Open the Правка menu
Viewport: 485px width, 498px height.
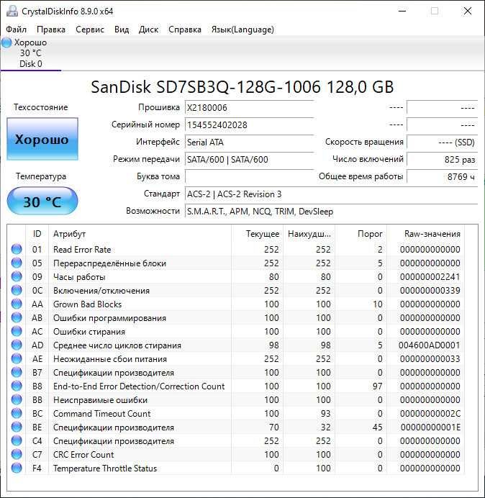point(51,30)
